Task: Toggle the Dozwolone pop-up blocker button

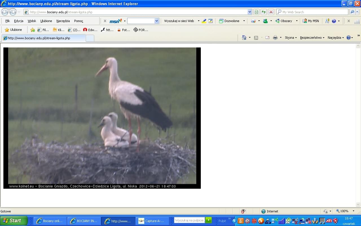Action: click(x=229, y=21)
